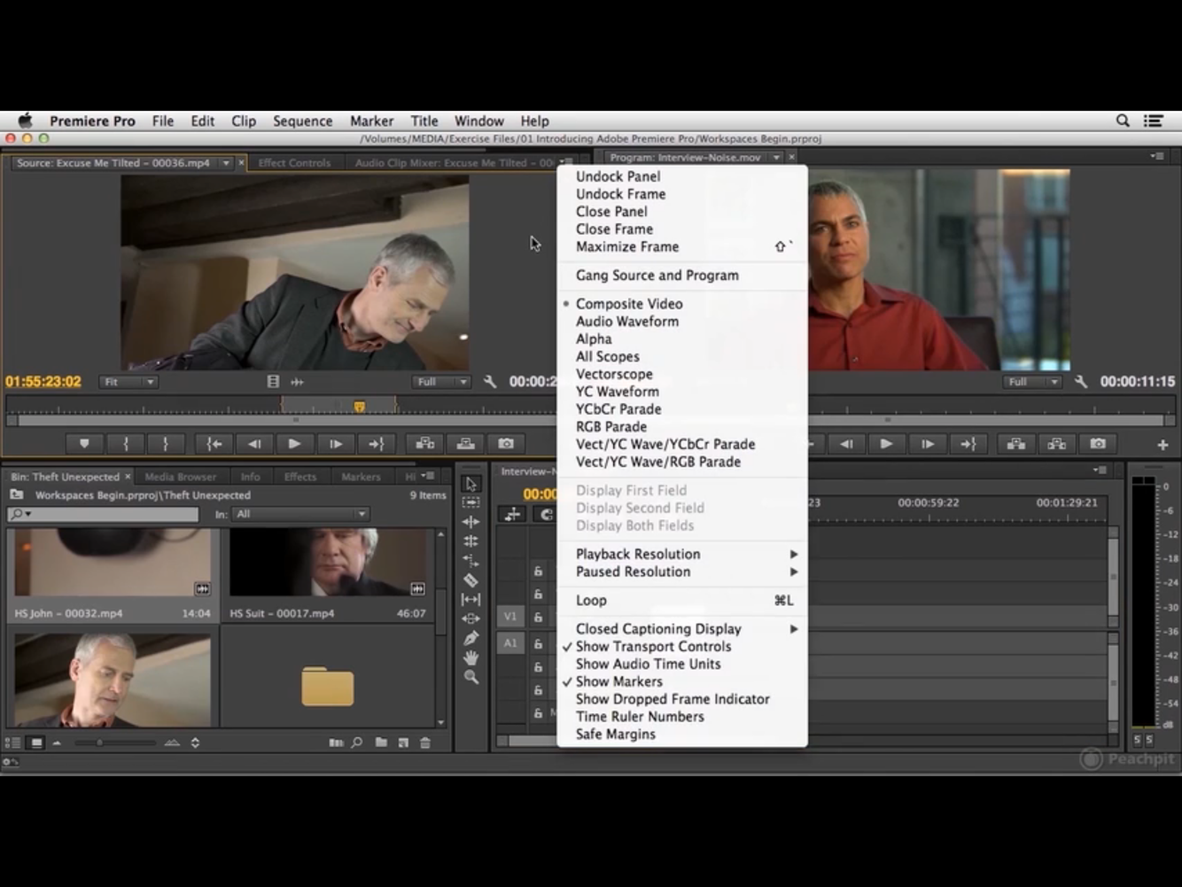Switch Project panel to icon view
The width and height of the screenshot is (1182, 887).
pos(36,743)
